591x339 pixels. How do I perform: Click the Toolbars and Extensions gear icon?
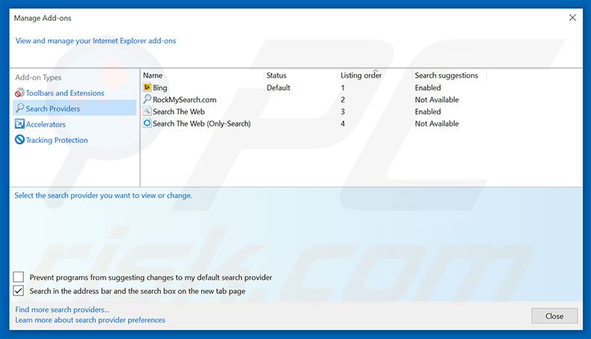pyautogui.click(x=19, y=92)
